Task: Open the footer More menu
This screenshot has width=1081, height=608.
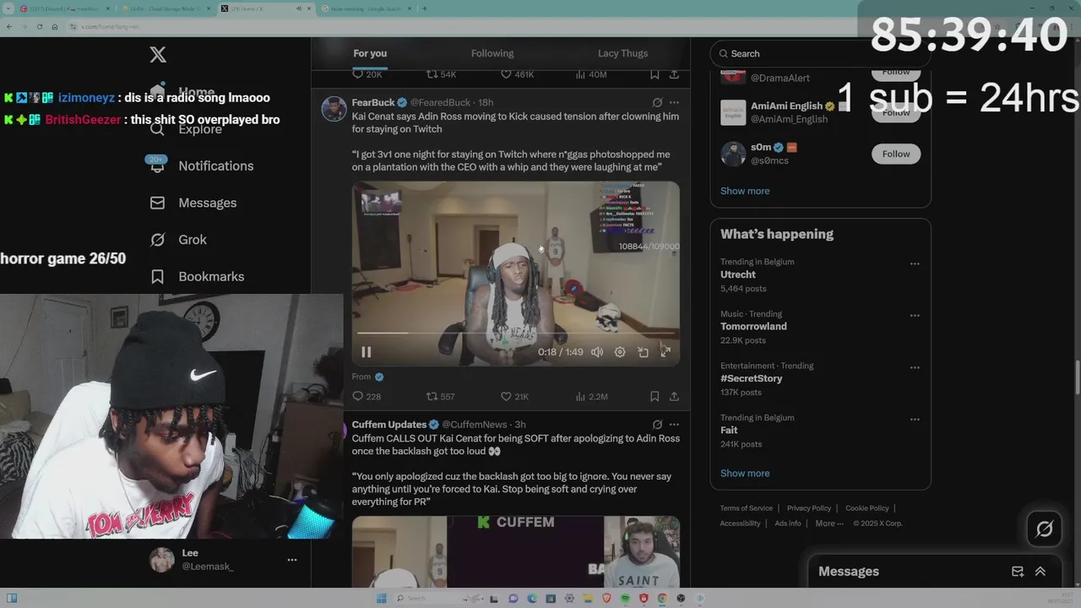Action: pyautogui.click(x=829, y=524)
